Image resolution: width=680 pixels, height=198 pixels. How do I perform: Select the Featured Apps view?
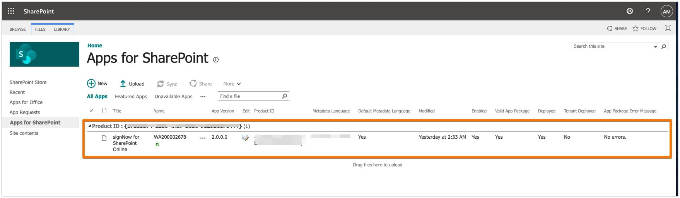[131, 97]
